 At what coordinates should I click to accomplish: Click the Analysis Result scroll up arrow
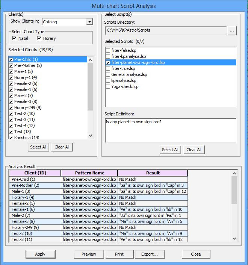click(234, 173)
